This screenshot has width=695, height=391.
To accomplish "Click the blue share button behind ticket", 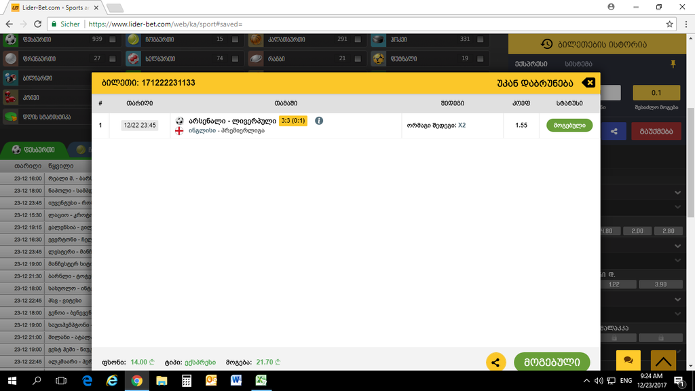I will 614,131.
